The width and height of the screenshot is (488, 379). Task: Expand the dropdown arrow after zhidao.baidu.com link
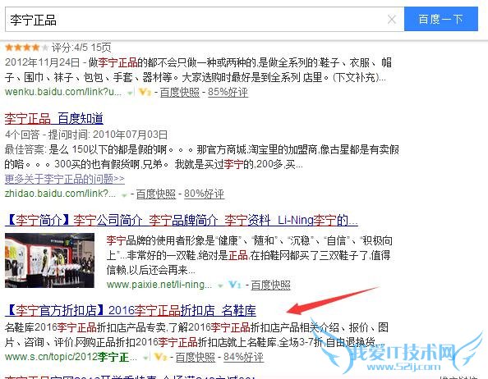[124, 195]
